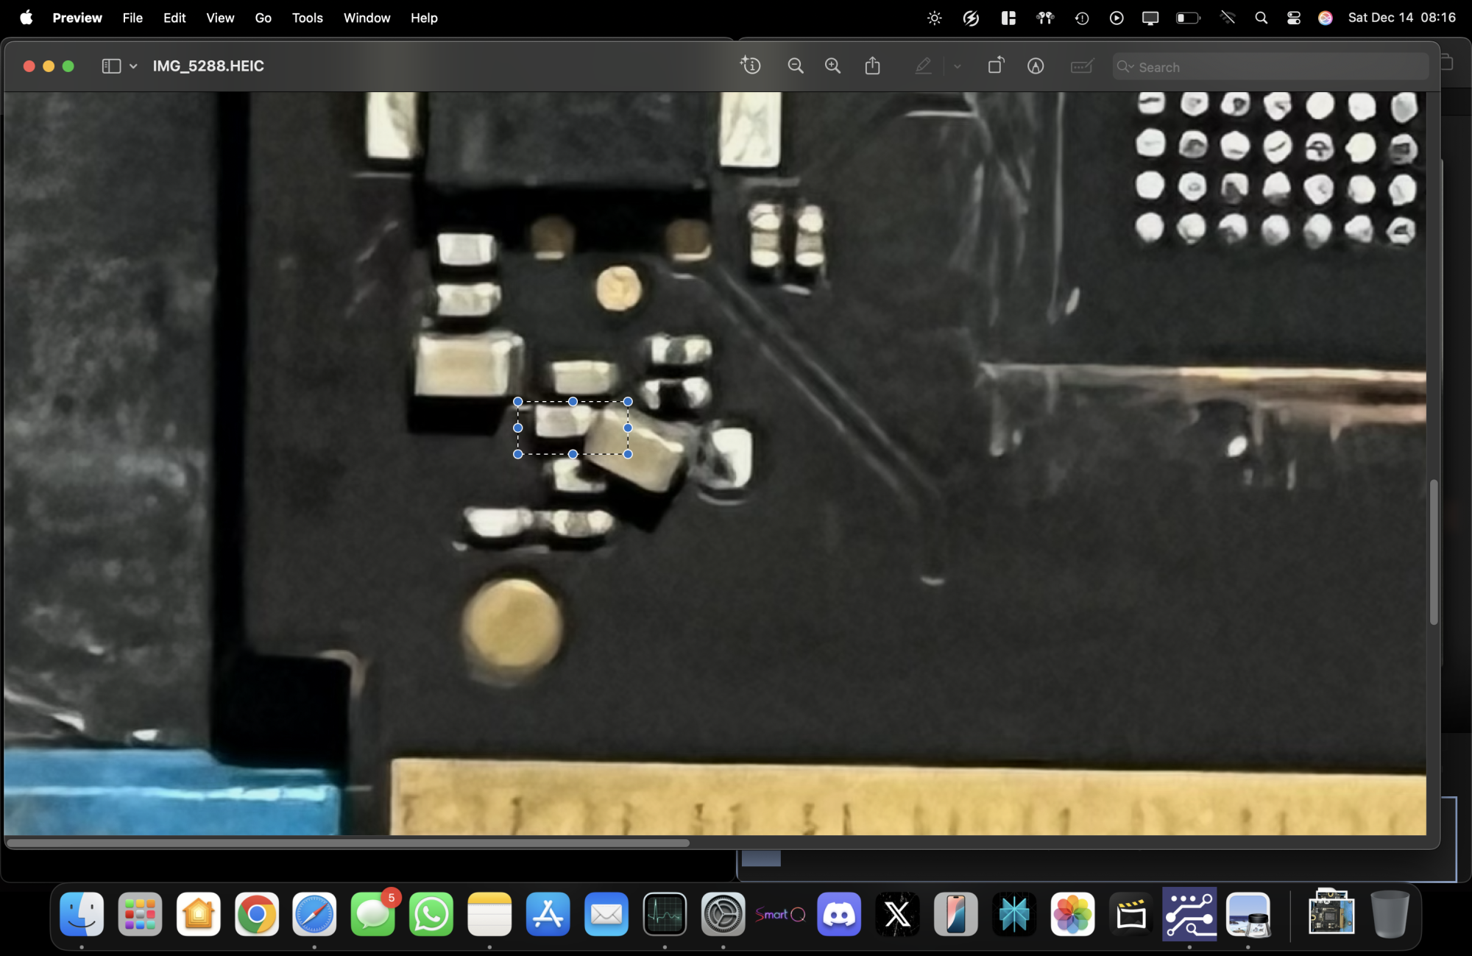Show the Markup toolbar
Screen dimensions: 1472x956
(1036, 66)
